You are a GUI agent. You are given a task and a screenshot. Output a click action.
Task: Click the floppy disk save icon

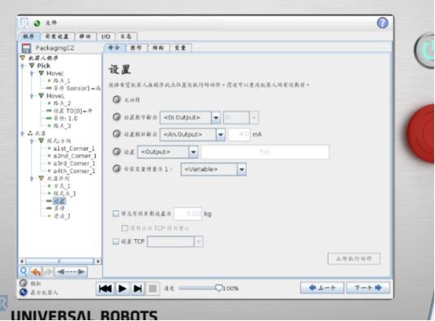click(26, 48)
